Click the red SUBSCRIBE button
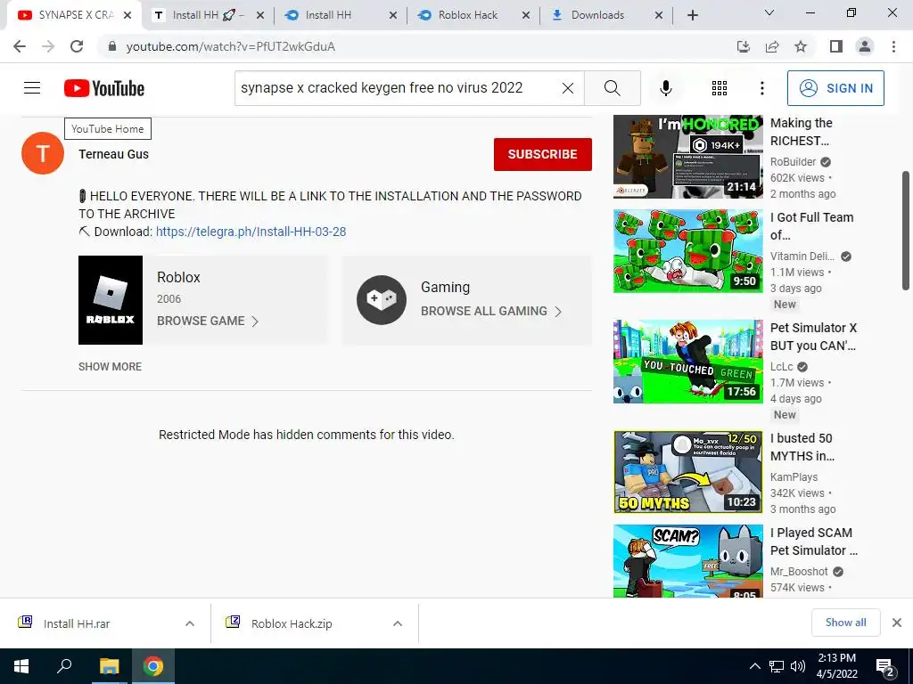 click(543, 154)
